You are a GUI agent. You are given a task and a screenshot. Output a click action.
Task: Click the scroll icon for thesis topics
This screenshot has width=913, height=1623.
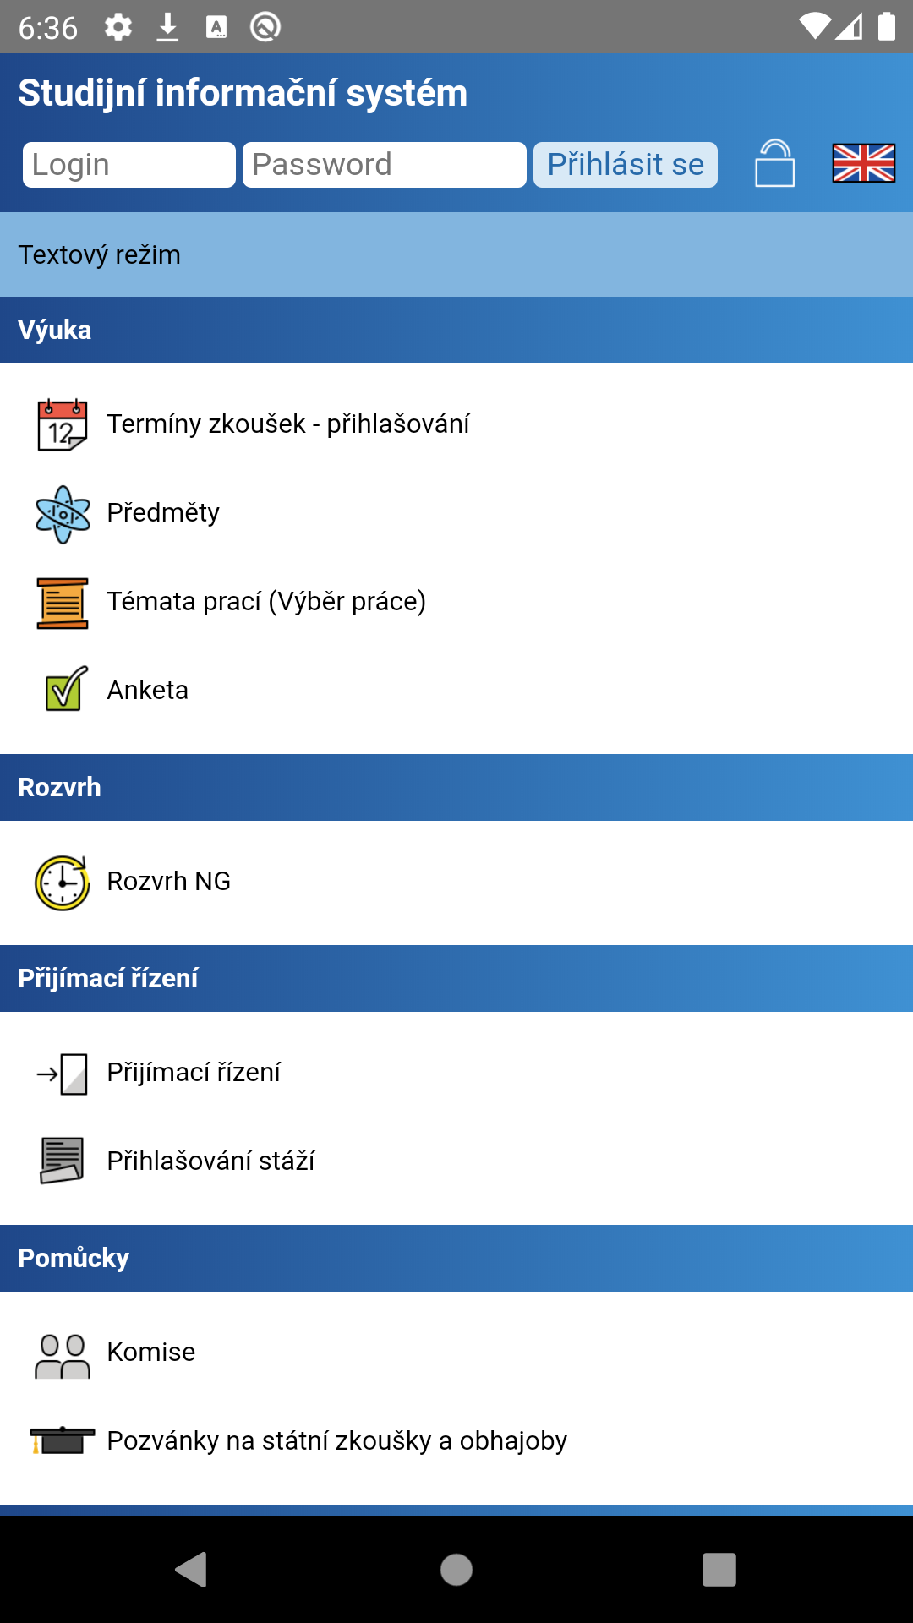tap(63, 603)
